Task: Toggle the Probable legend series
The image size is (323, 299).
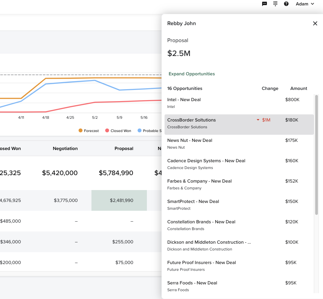Action: [150, 131]
